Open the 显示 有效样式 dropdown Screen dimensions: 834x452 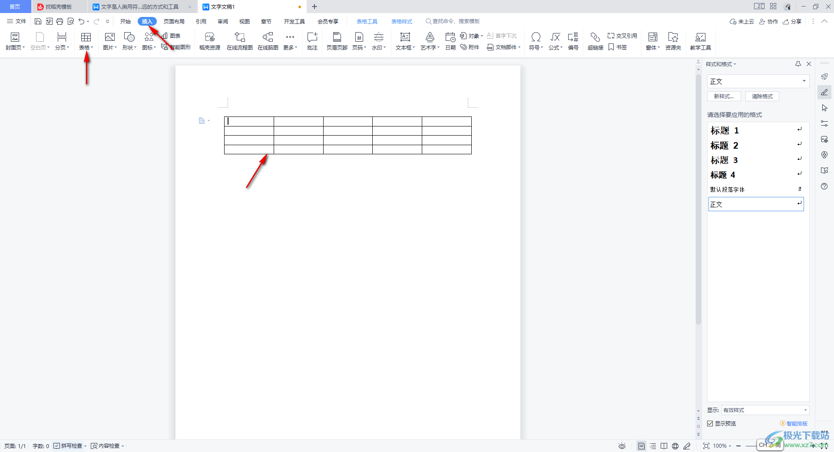765,410
